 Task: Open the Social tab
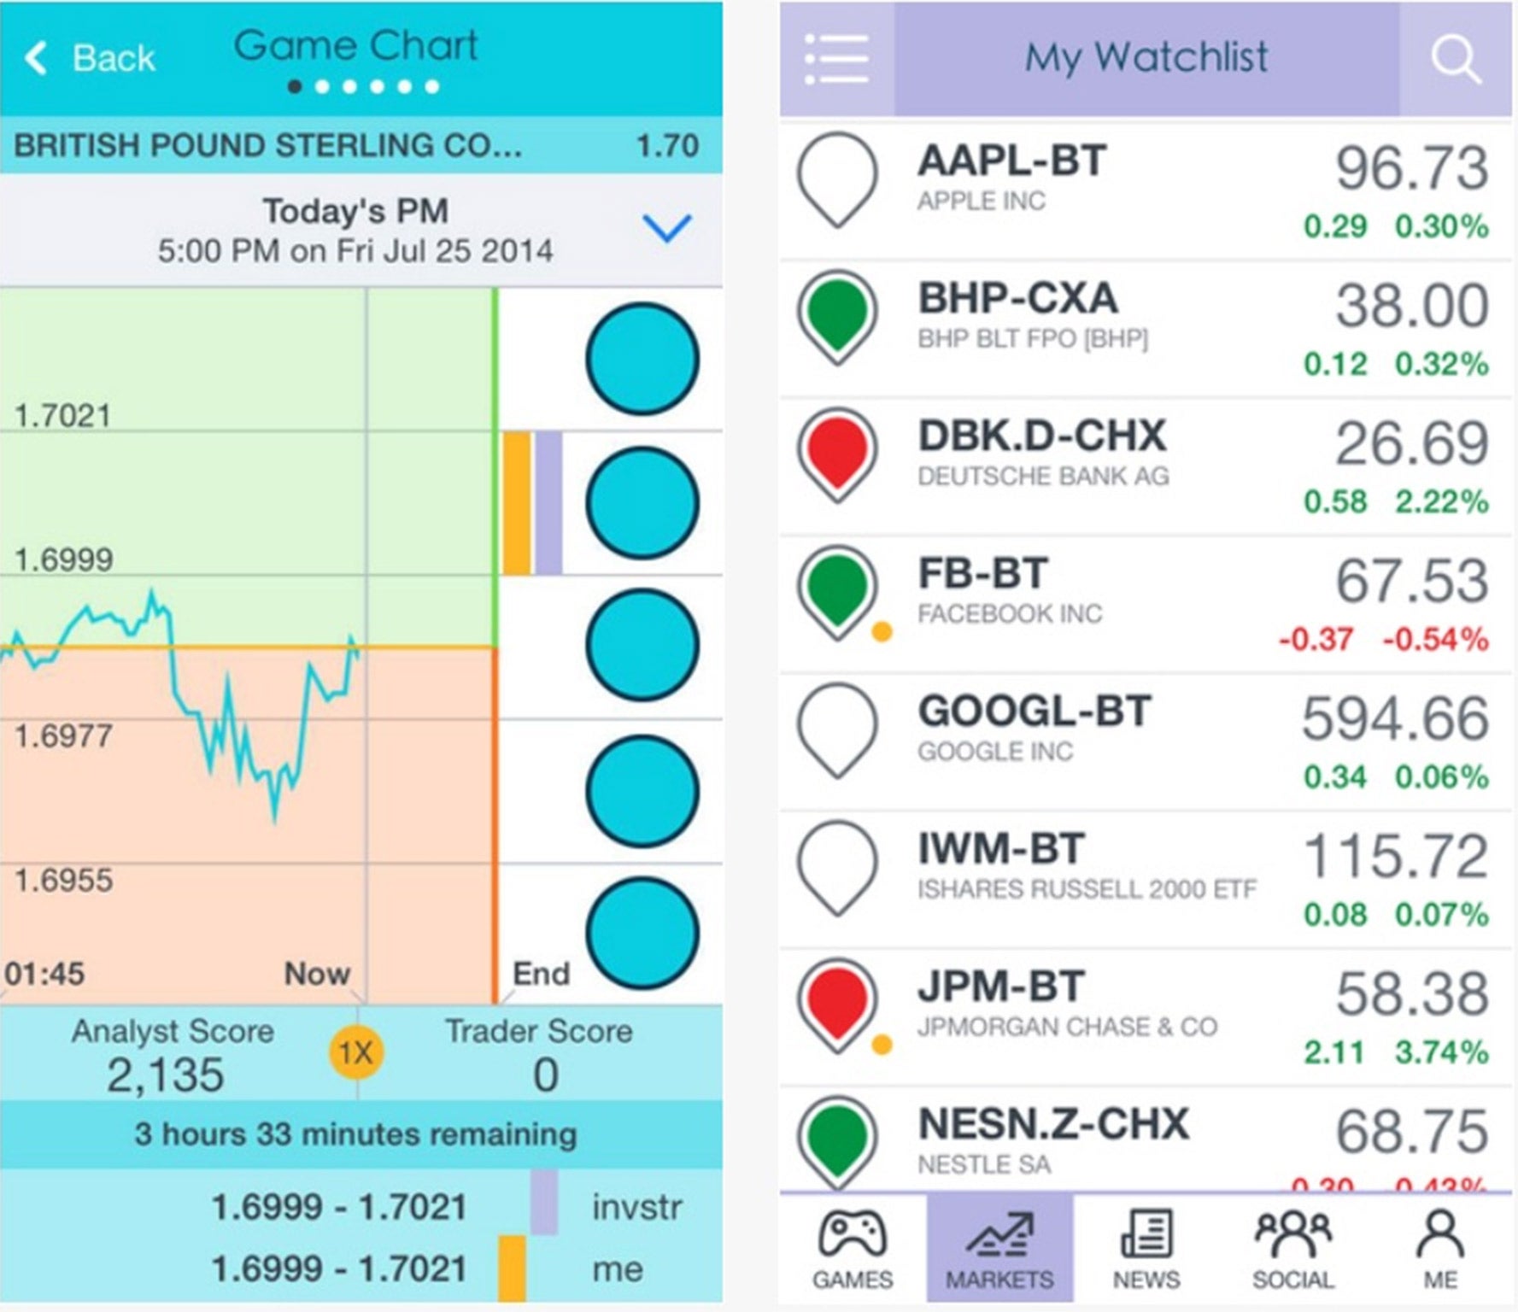coord(1293,1248)
